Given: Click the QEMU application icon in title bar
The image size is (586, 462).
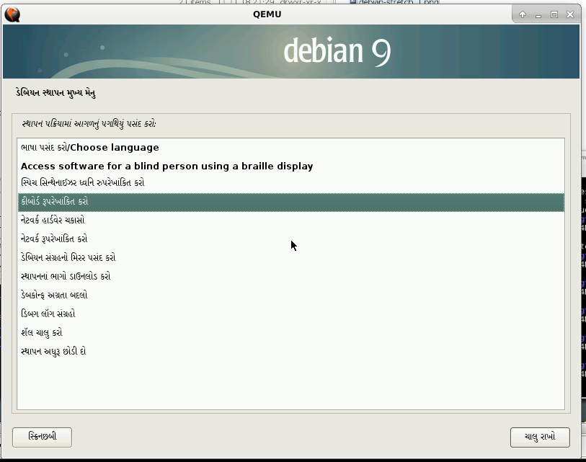Looking at the screenshot, I should tap(12, 14).
